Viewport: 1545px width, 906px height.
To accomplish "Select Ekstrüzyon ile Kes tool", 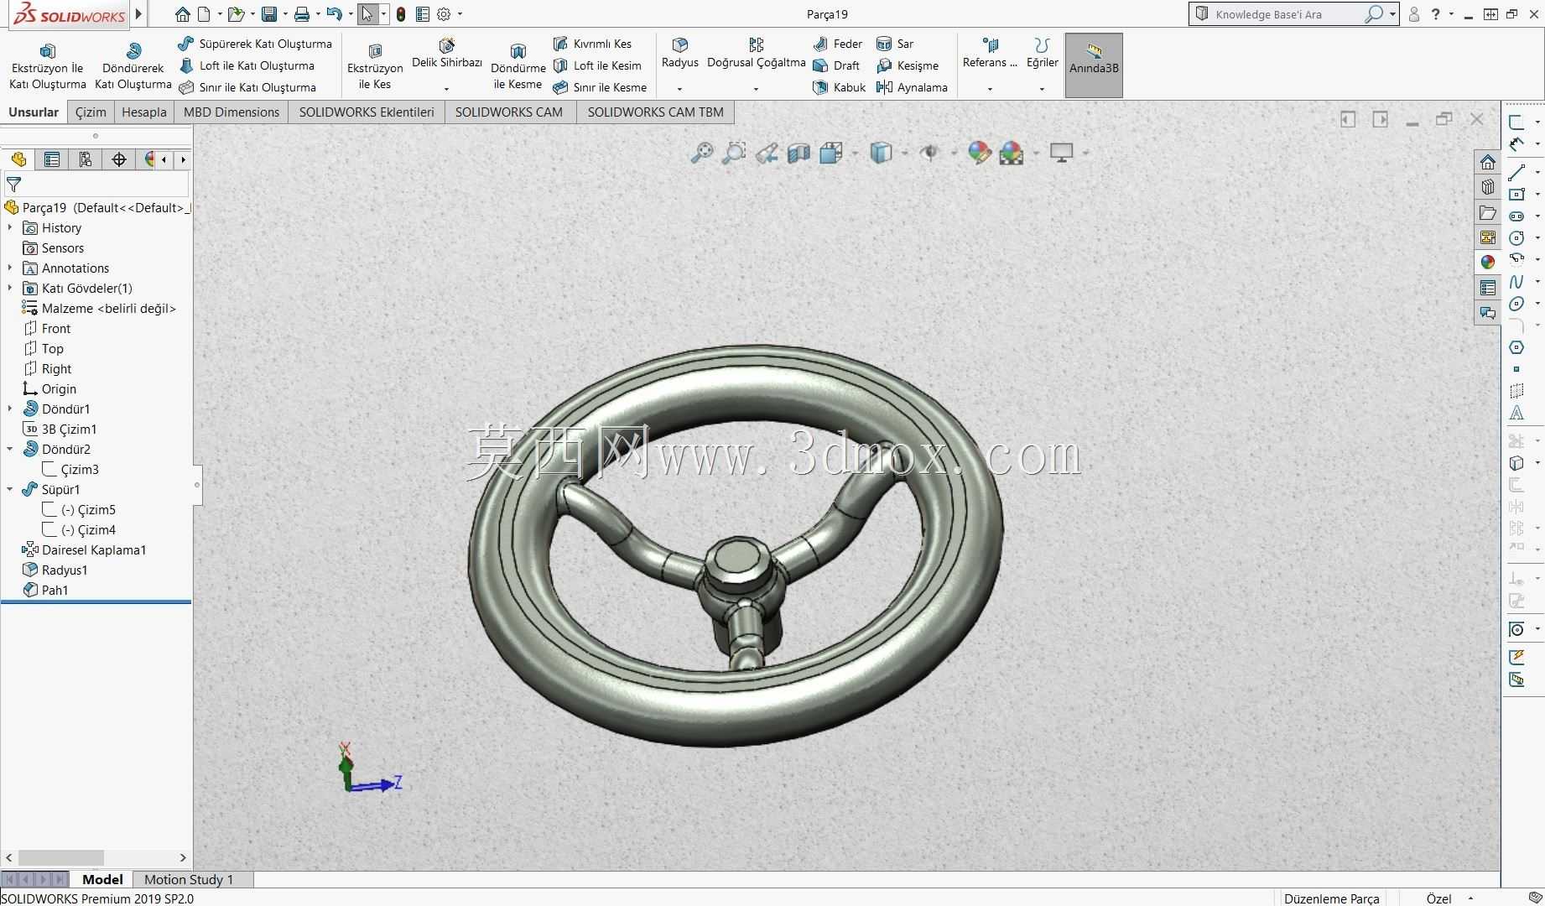I will 375,66.
